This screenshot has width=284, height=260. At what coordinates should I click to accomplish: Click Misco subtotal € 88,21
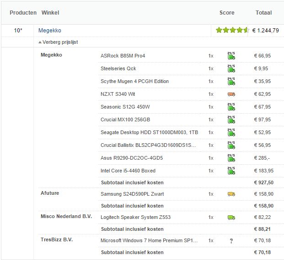point(262,229)
